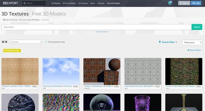This screenshot has height=111, width=205.
Task: Open the Pattern 11 thumbnail
Action: tap(184, 72)
